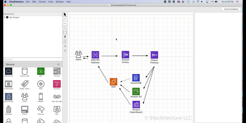The height and width of the screenshot is (123, 246).
Task: Open Wi-Fi status in menu bar
Action: (x=198, y=2)
